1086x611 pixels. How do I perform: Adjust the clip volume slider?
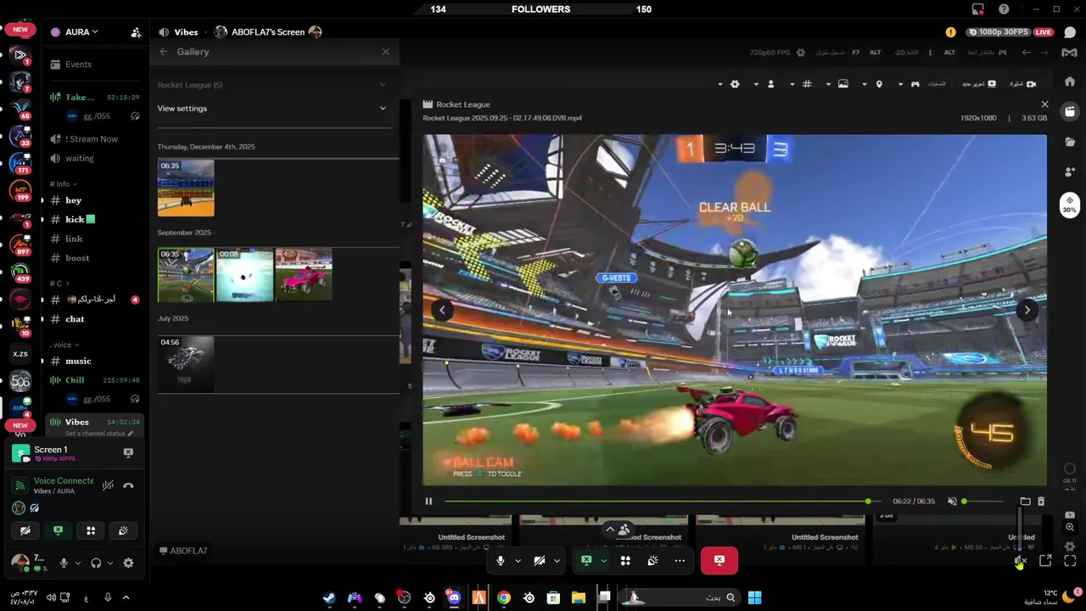click(x=983, y=502)
